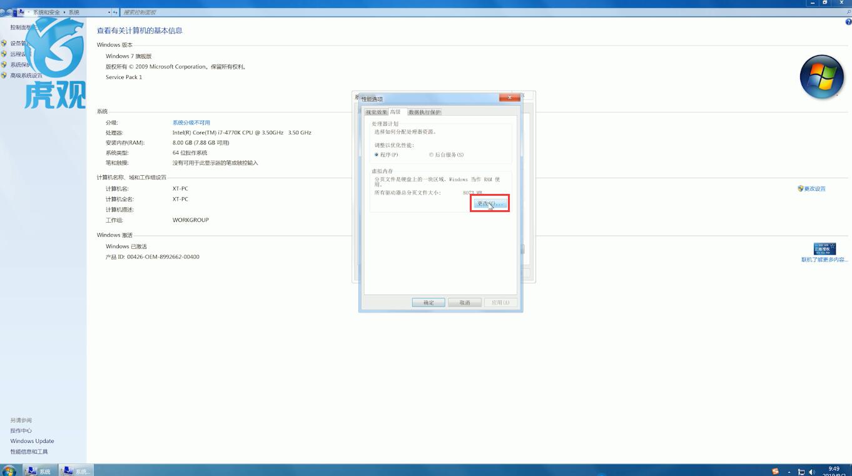This screenshot has height=476, width=852.
Task: Click the genuine Microsoft software badge
Action: [824, 249]
